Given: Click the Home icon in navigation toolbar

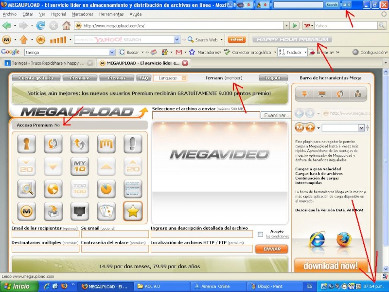Looking at the screenshot, I should [x=66, y=25].
